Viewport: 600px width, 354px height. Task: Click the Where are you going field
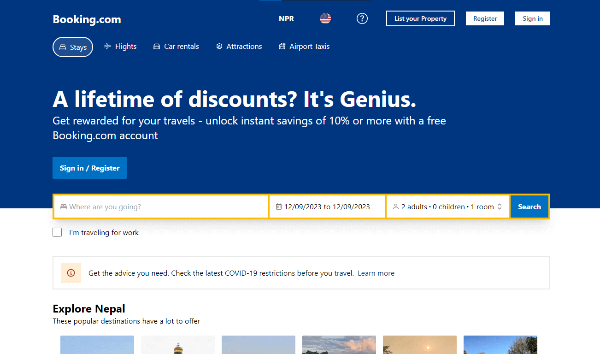(x=161, y=206)
